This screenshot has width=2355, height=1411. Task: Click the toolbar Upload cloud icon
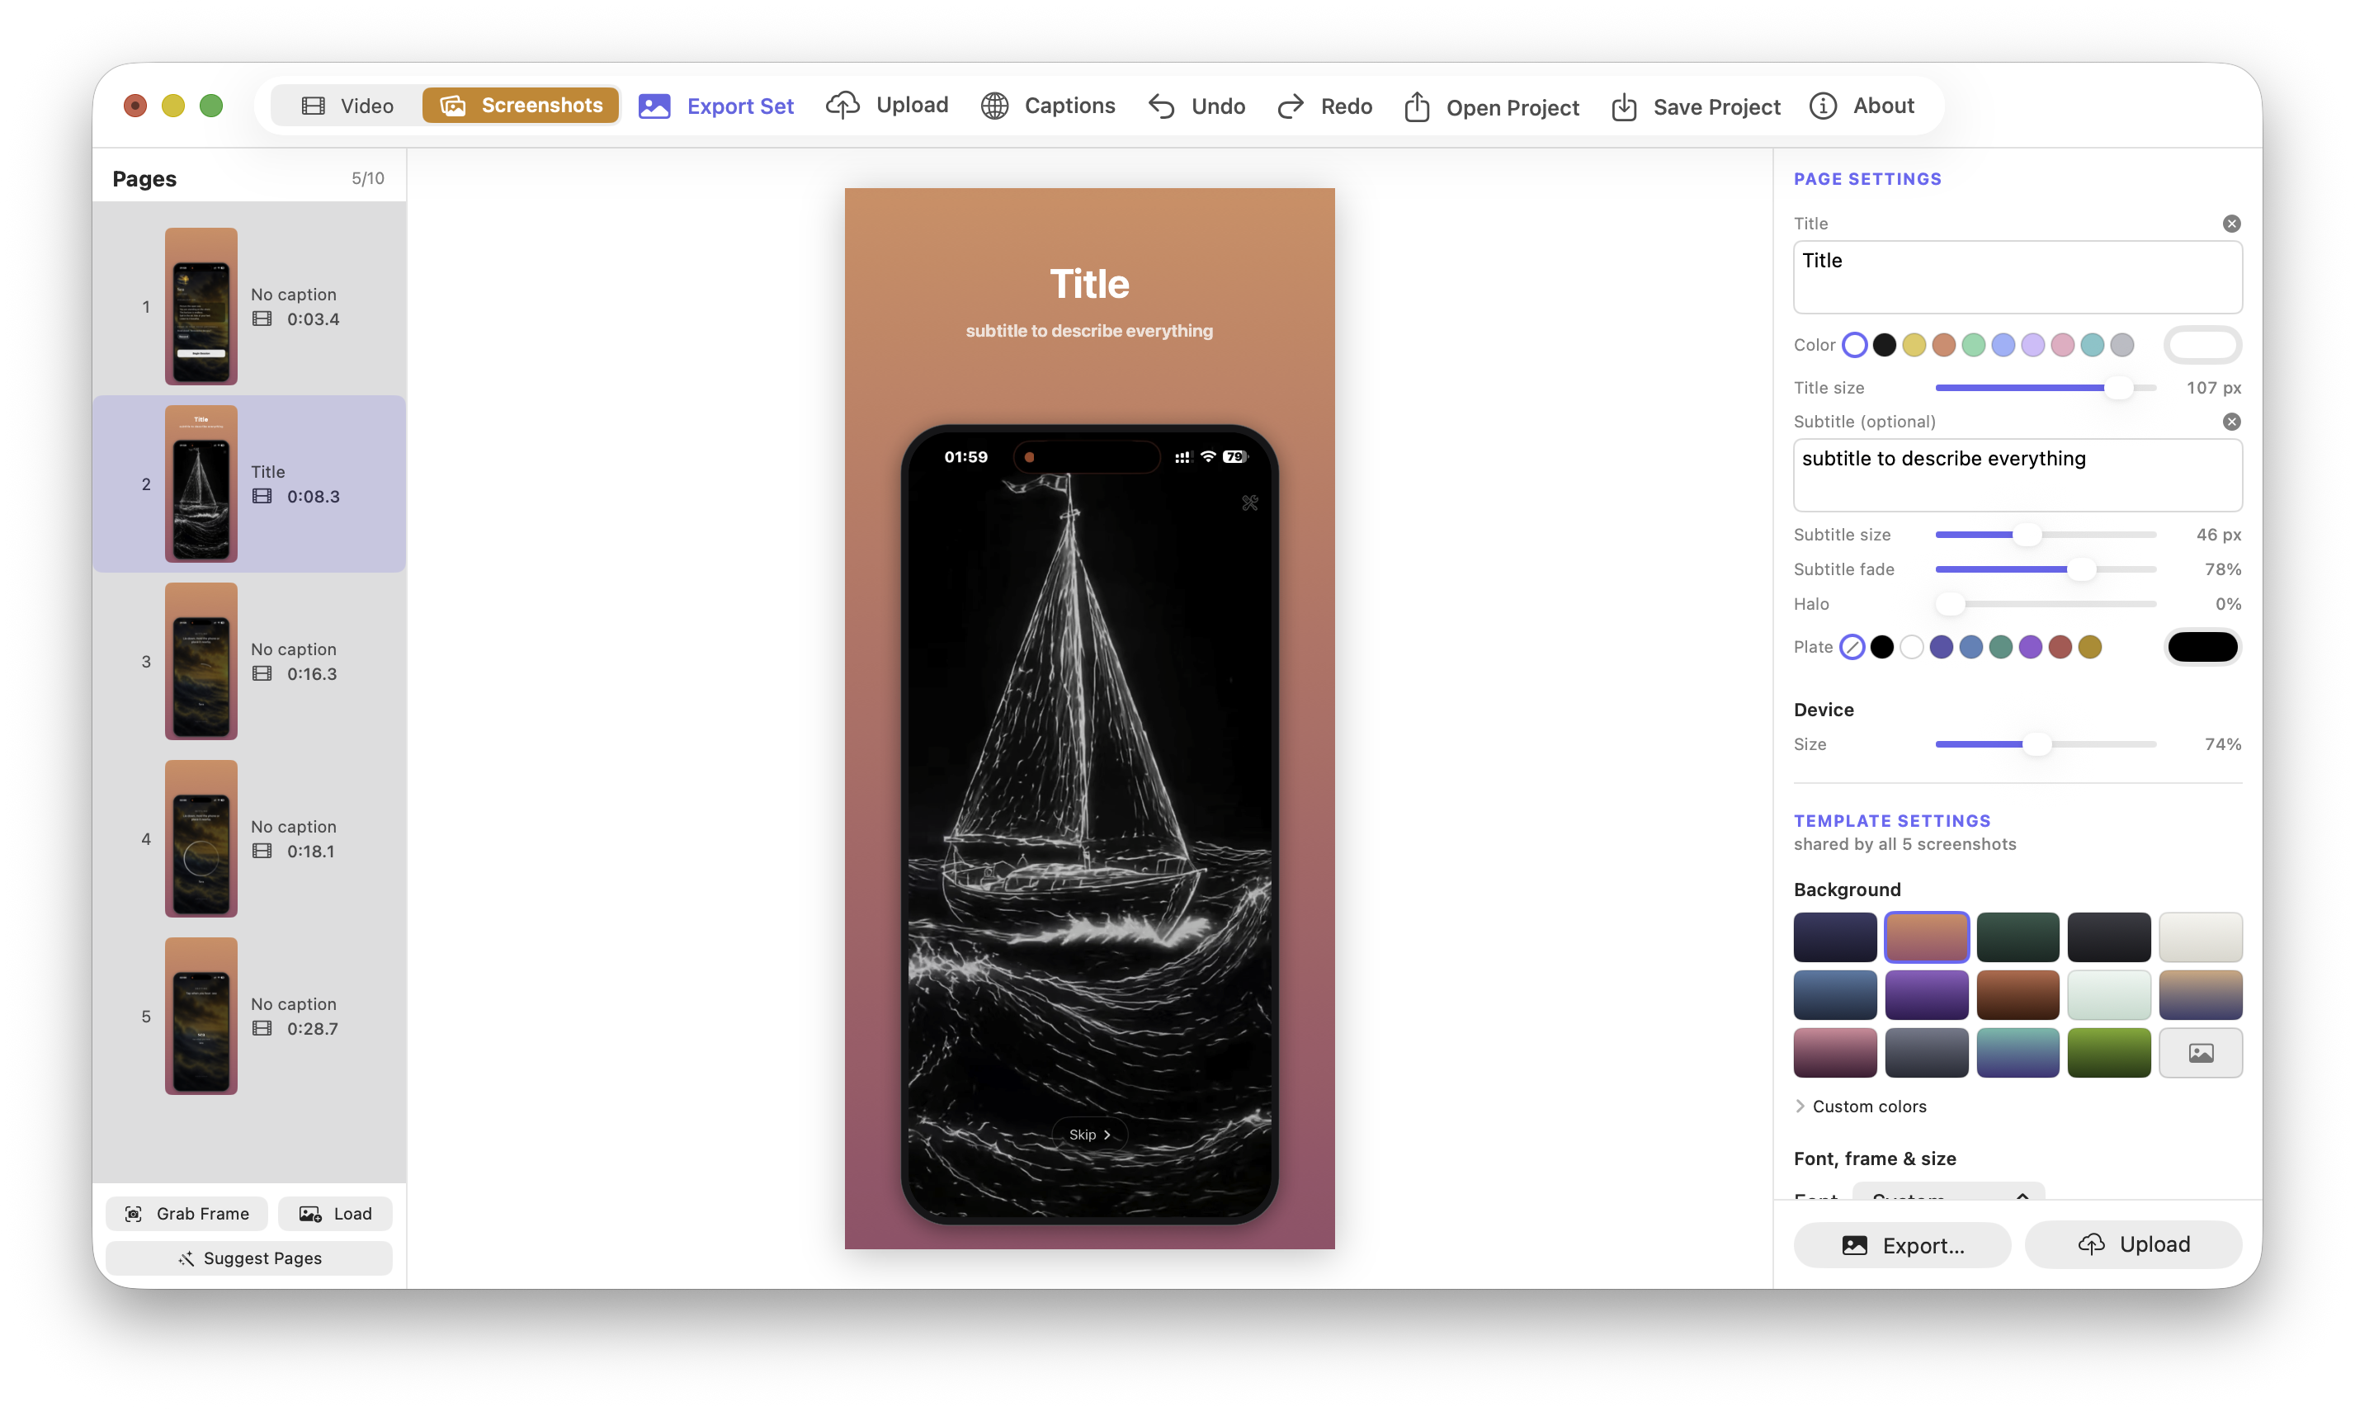[842, 105]
